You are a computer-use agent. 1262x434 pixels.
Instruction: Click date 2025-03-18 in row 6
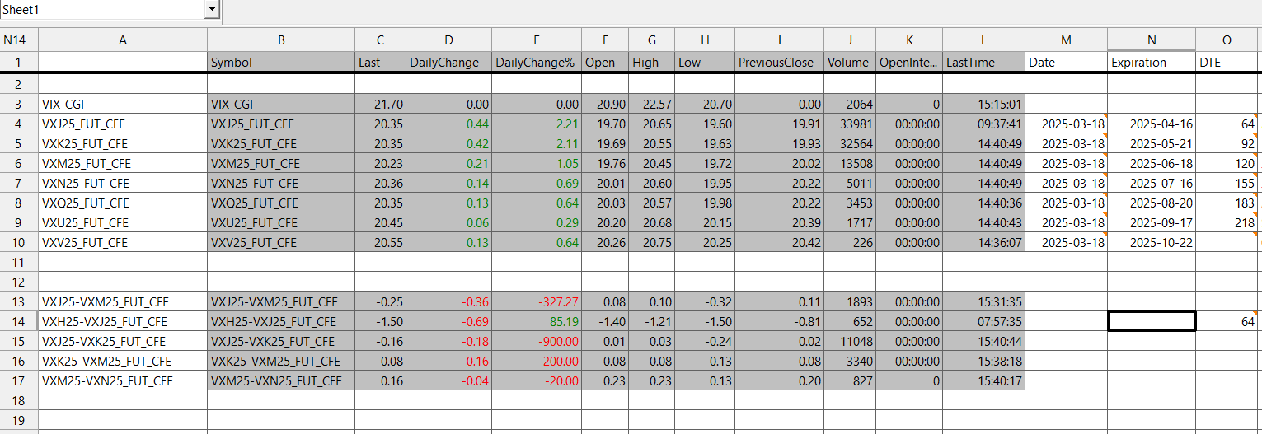(x=1066, y=164)
